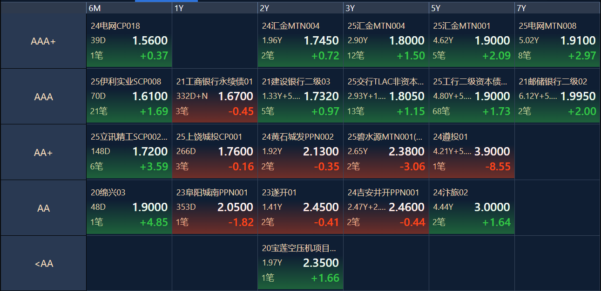The image size is (601, 291).
Task: Select the 24遵投01 bond showing -8.55
Action: 472,152
